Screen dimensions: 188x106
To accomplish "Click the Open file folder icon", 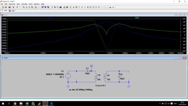I will coord(6,7).
